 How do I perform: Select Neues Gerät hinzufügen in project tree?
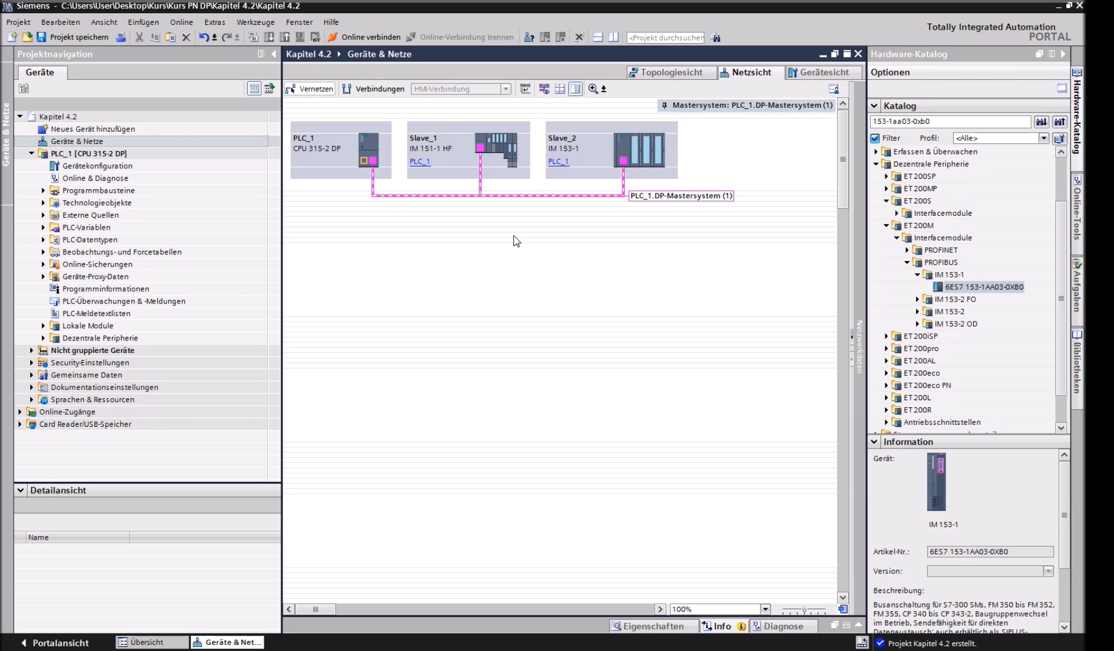[93, 129]
